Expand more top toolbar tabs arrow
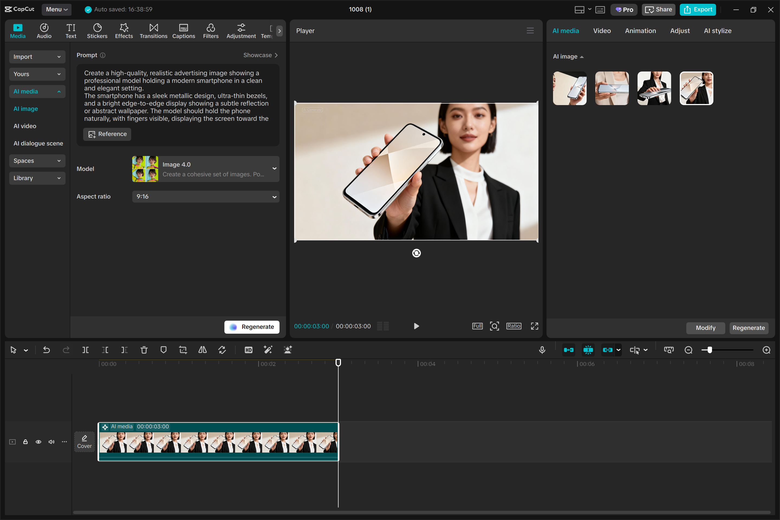Viewport: 780px width, 520px height. [x=279, y=31]
